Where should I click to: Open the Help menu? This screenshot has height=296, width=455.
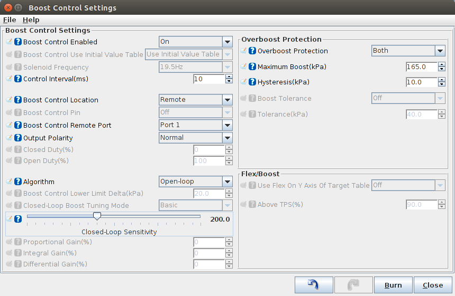(x=31, y=20)
